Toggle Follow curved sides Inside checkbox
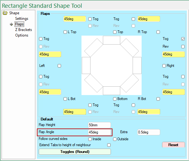 point(90,139)
